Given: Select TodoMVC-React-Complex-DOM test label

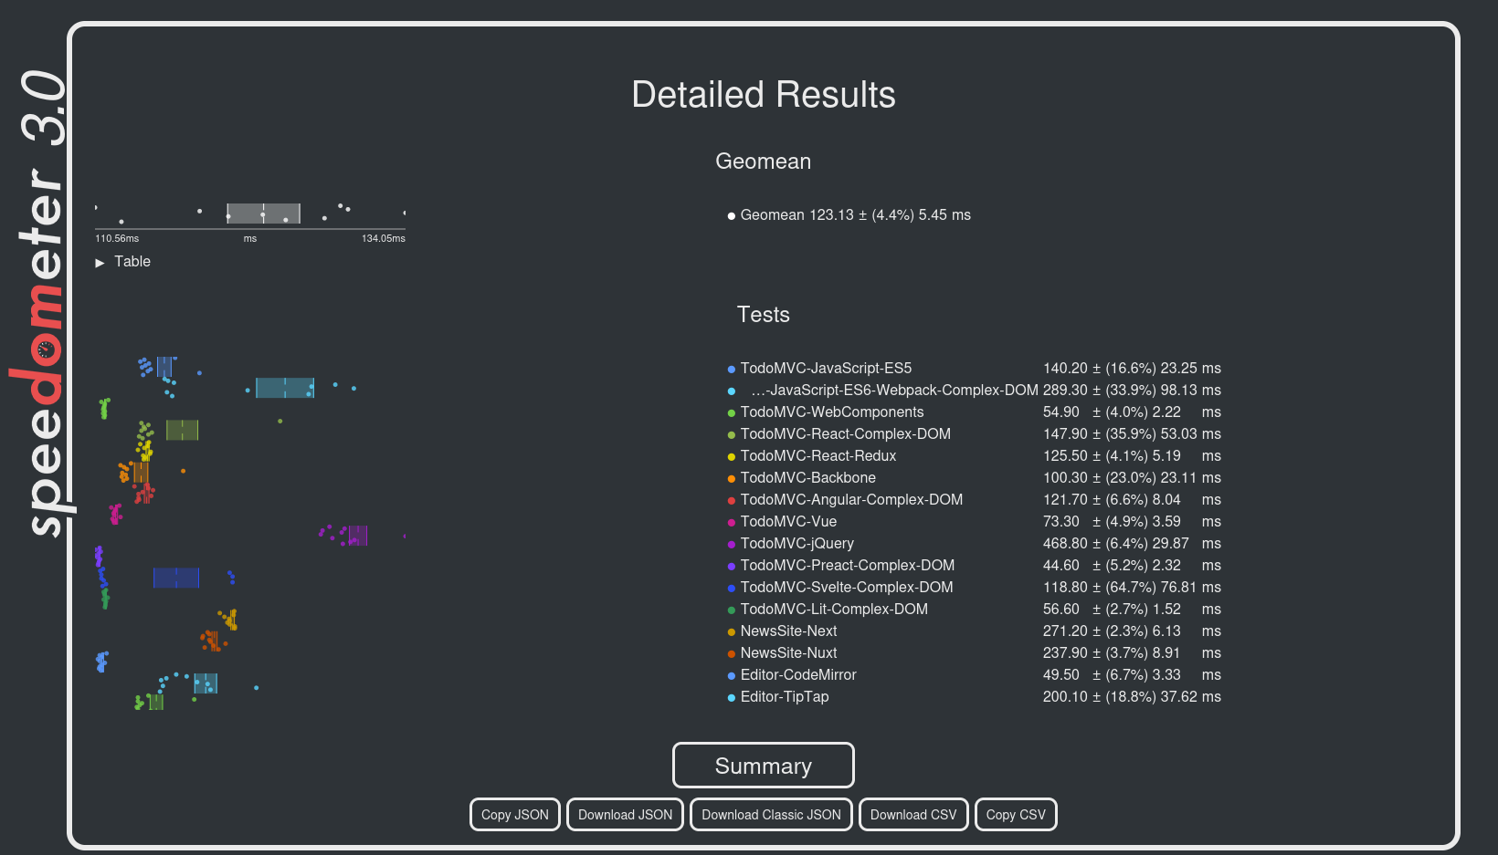Looking at the screenshot, I should tap(845, 433).
